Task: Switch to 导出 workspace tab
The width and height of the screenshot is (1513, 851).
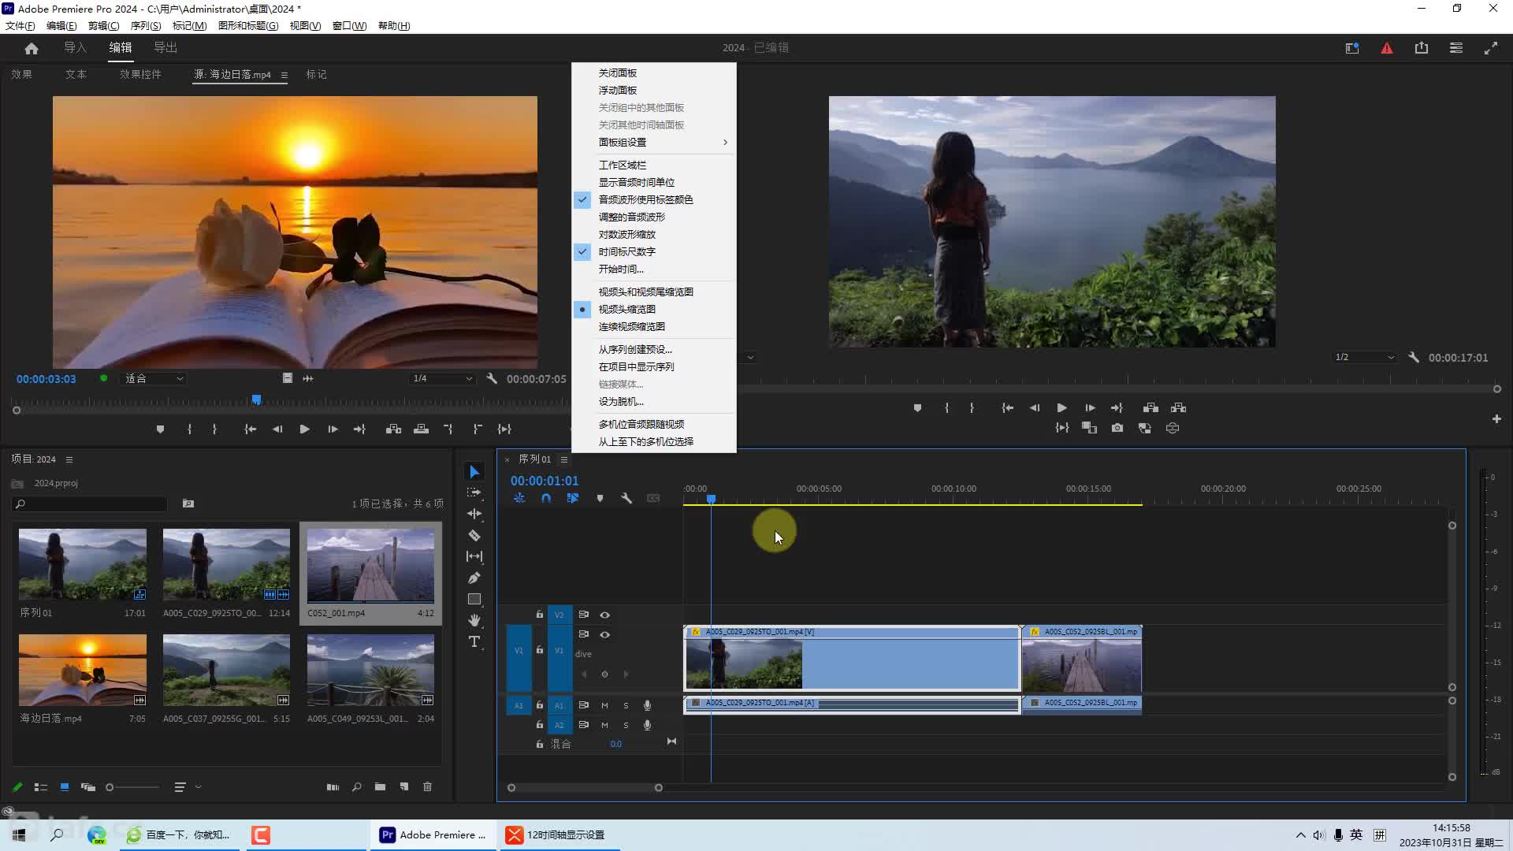Action: click(165, 48)
